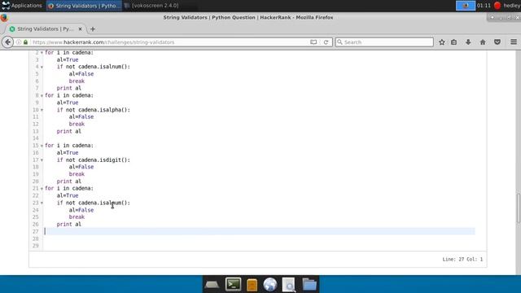Click the isalpha() call on line 10
521x293 pixels.
click(115, 110)
